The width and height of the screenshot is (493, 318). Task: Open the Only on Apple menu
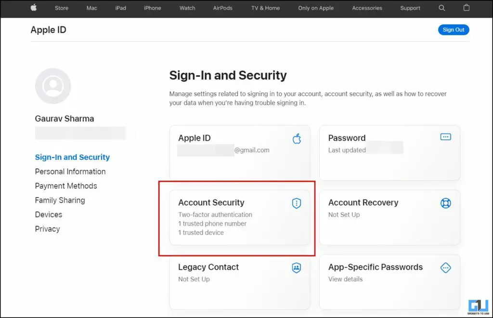(x=316, y=8)
